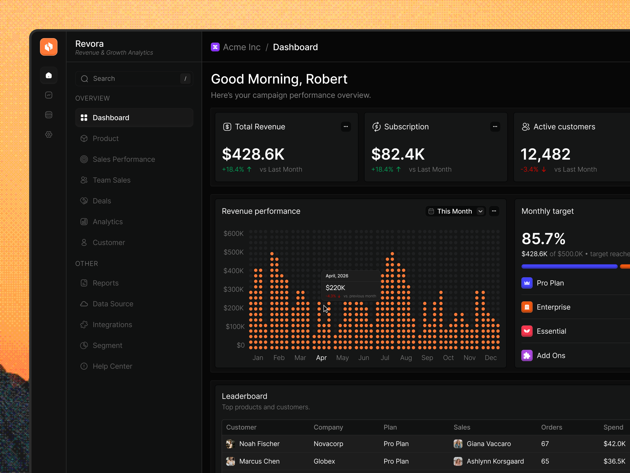Open Deals in sidebar
This screenshot has height=473, width=630.
[x=134, y=201]
